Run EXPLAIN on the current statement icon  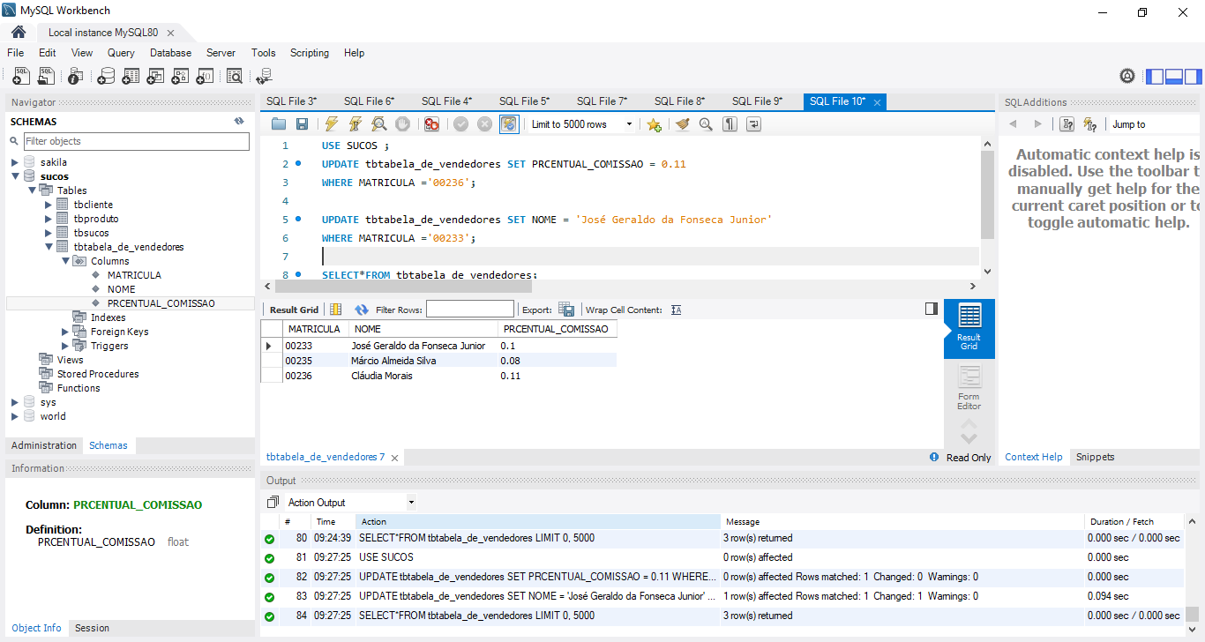[x=378, y=124]
